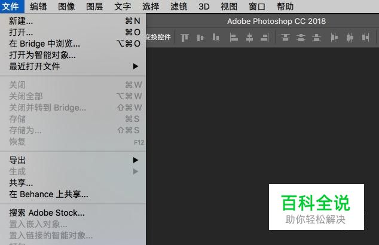Open the 滤镜 menu
This screenshot has width=379, height=245.
(179, 7)
